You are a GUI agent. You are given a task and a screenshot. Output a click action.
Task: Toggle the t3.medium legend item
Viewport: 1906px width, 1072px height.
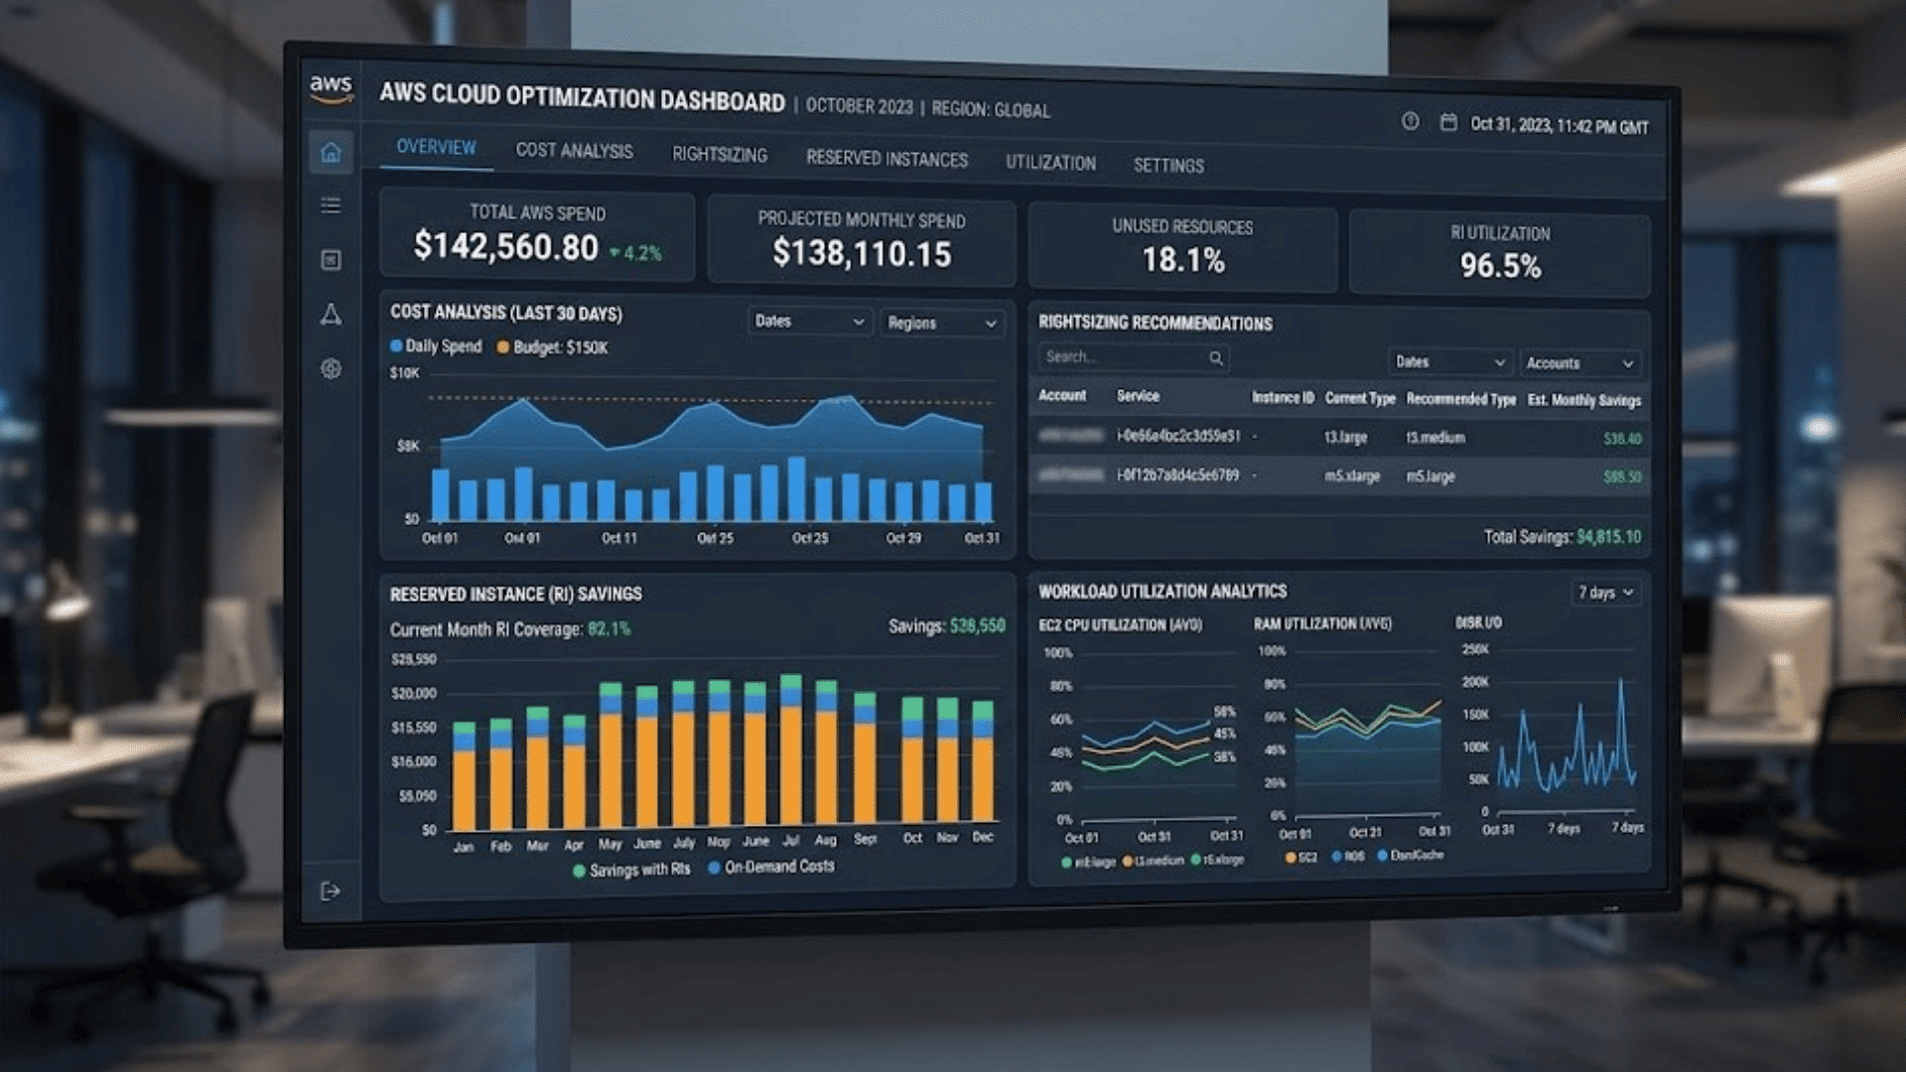(1154, 861)
